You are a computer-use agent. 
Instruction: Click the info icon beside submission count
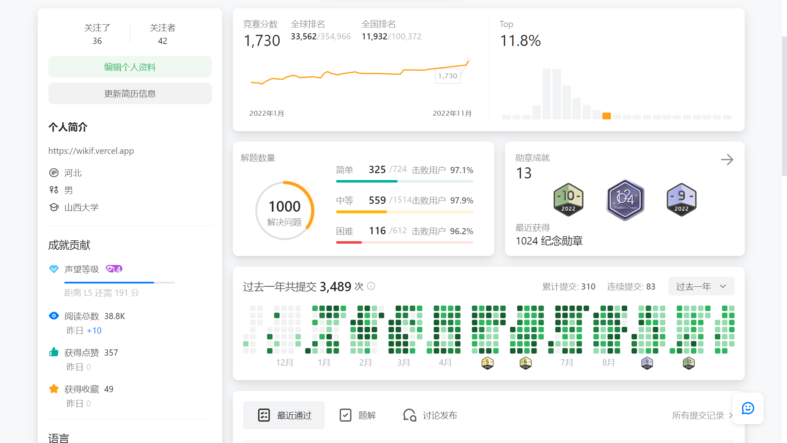coord(371,286)
